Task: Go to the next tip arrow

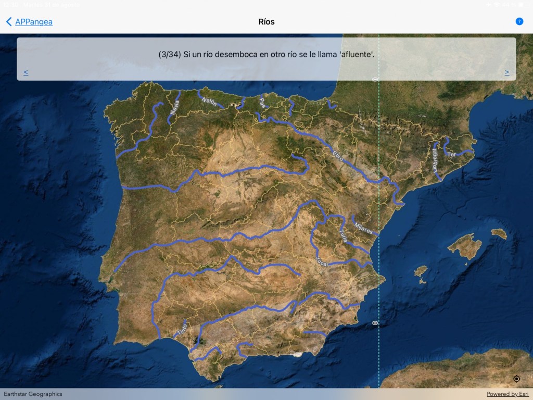Action: (x=506, y=72)
